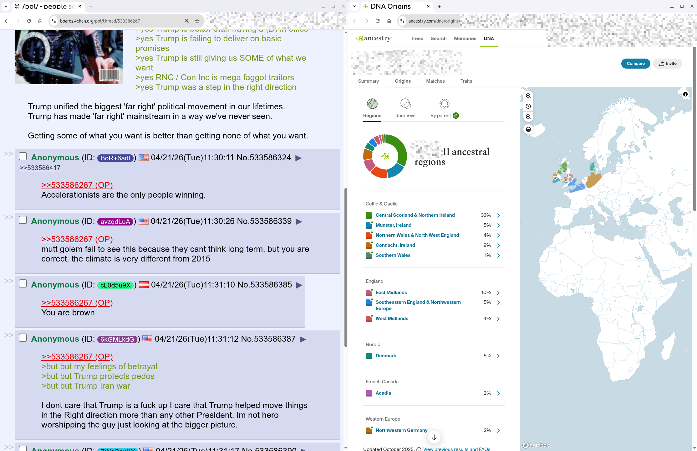Expand the Denmark region chevron
697x451 pixels.
(x=499, y=356)
